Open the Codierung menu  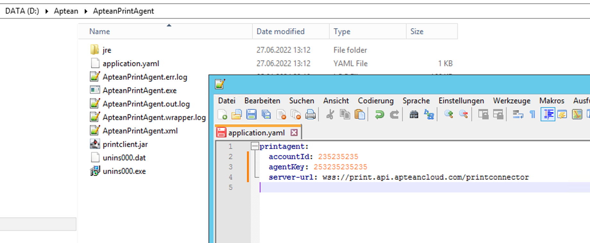(375, 101)
